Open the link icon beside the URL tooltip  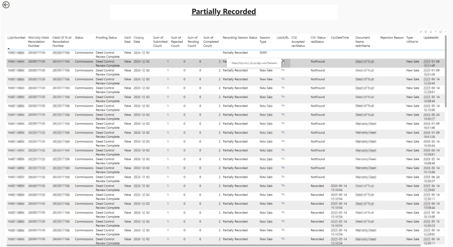pos(283,62)
